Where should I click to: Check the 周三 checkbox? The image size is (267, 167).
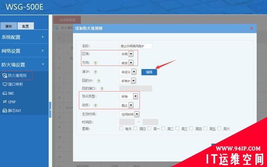tap(177, 128)
